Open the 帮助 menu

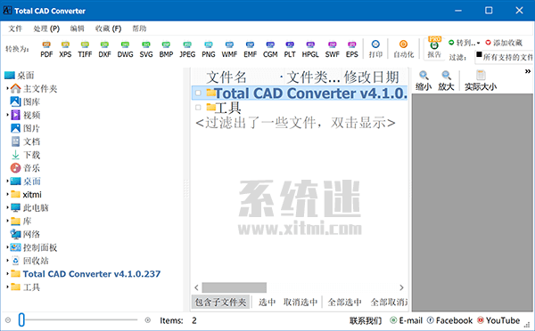coord(139,28)
